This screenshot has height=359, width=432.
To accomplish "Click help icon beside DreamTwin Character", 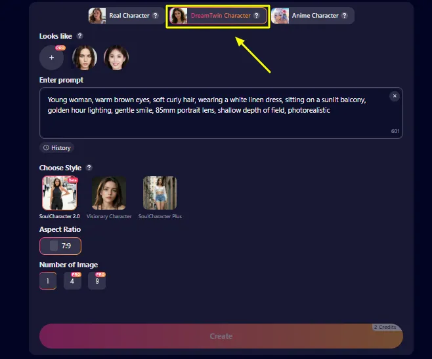I will [257, 16].
